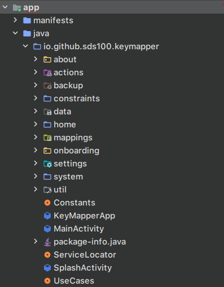Screen dimensions: 224x287
Task: Select the 'Constants' file label
Action: point(74,203)
